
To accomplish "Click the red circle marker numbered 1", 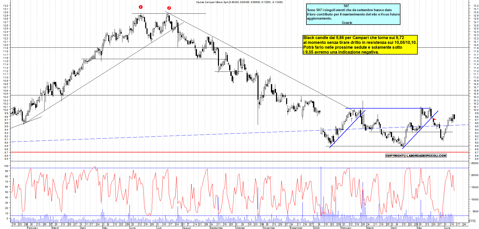I will (141, 7).
